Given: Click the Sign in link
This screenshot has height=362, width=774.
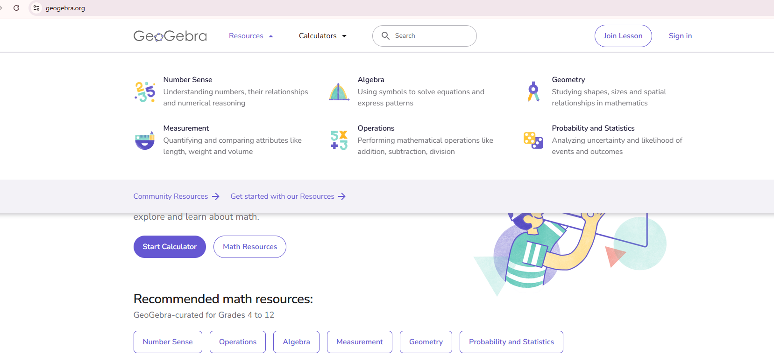Looking at the screenshot, I should (x=680, y=36).
